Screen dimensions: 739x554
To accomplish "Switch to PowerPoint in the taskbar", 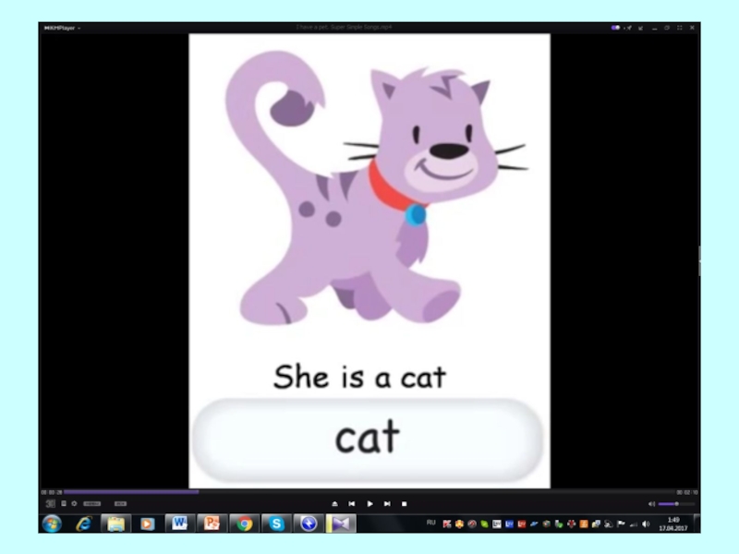I will click(212, 524).
